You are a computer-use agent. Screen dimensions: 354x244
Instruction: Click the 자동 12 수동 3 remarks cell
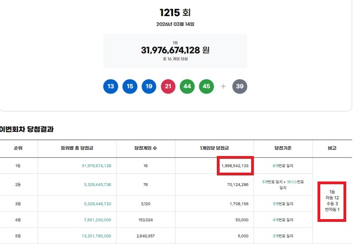334,200
